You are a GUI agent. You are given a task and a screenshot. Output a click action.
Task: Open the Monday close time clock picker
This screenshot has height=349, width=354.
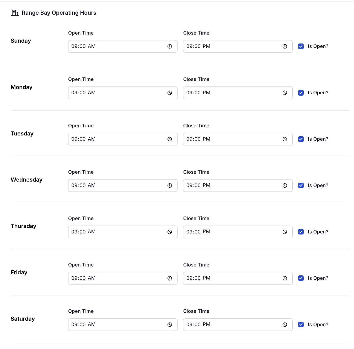point(285,93)
